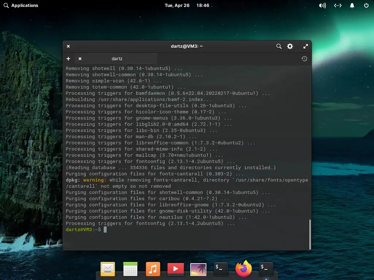Viewport: 374px width, 280px height.
Task: Toggle fullscreen for terminal window
Action: (x=306, y=46)
